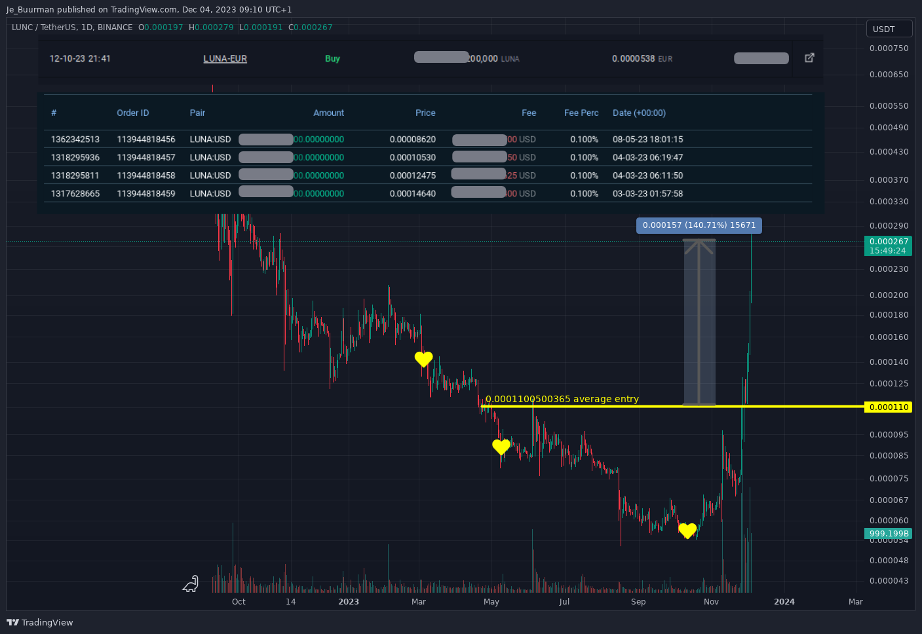The image size is (922, 634).
Task: Open the external link icon in trade row
Action: click(809, 58)
